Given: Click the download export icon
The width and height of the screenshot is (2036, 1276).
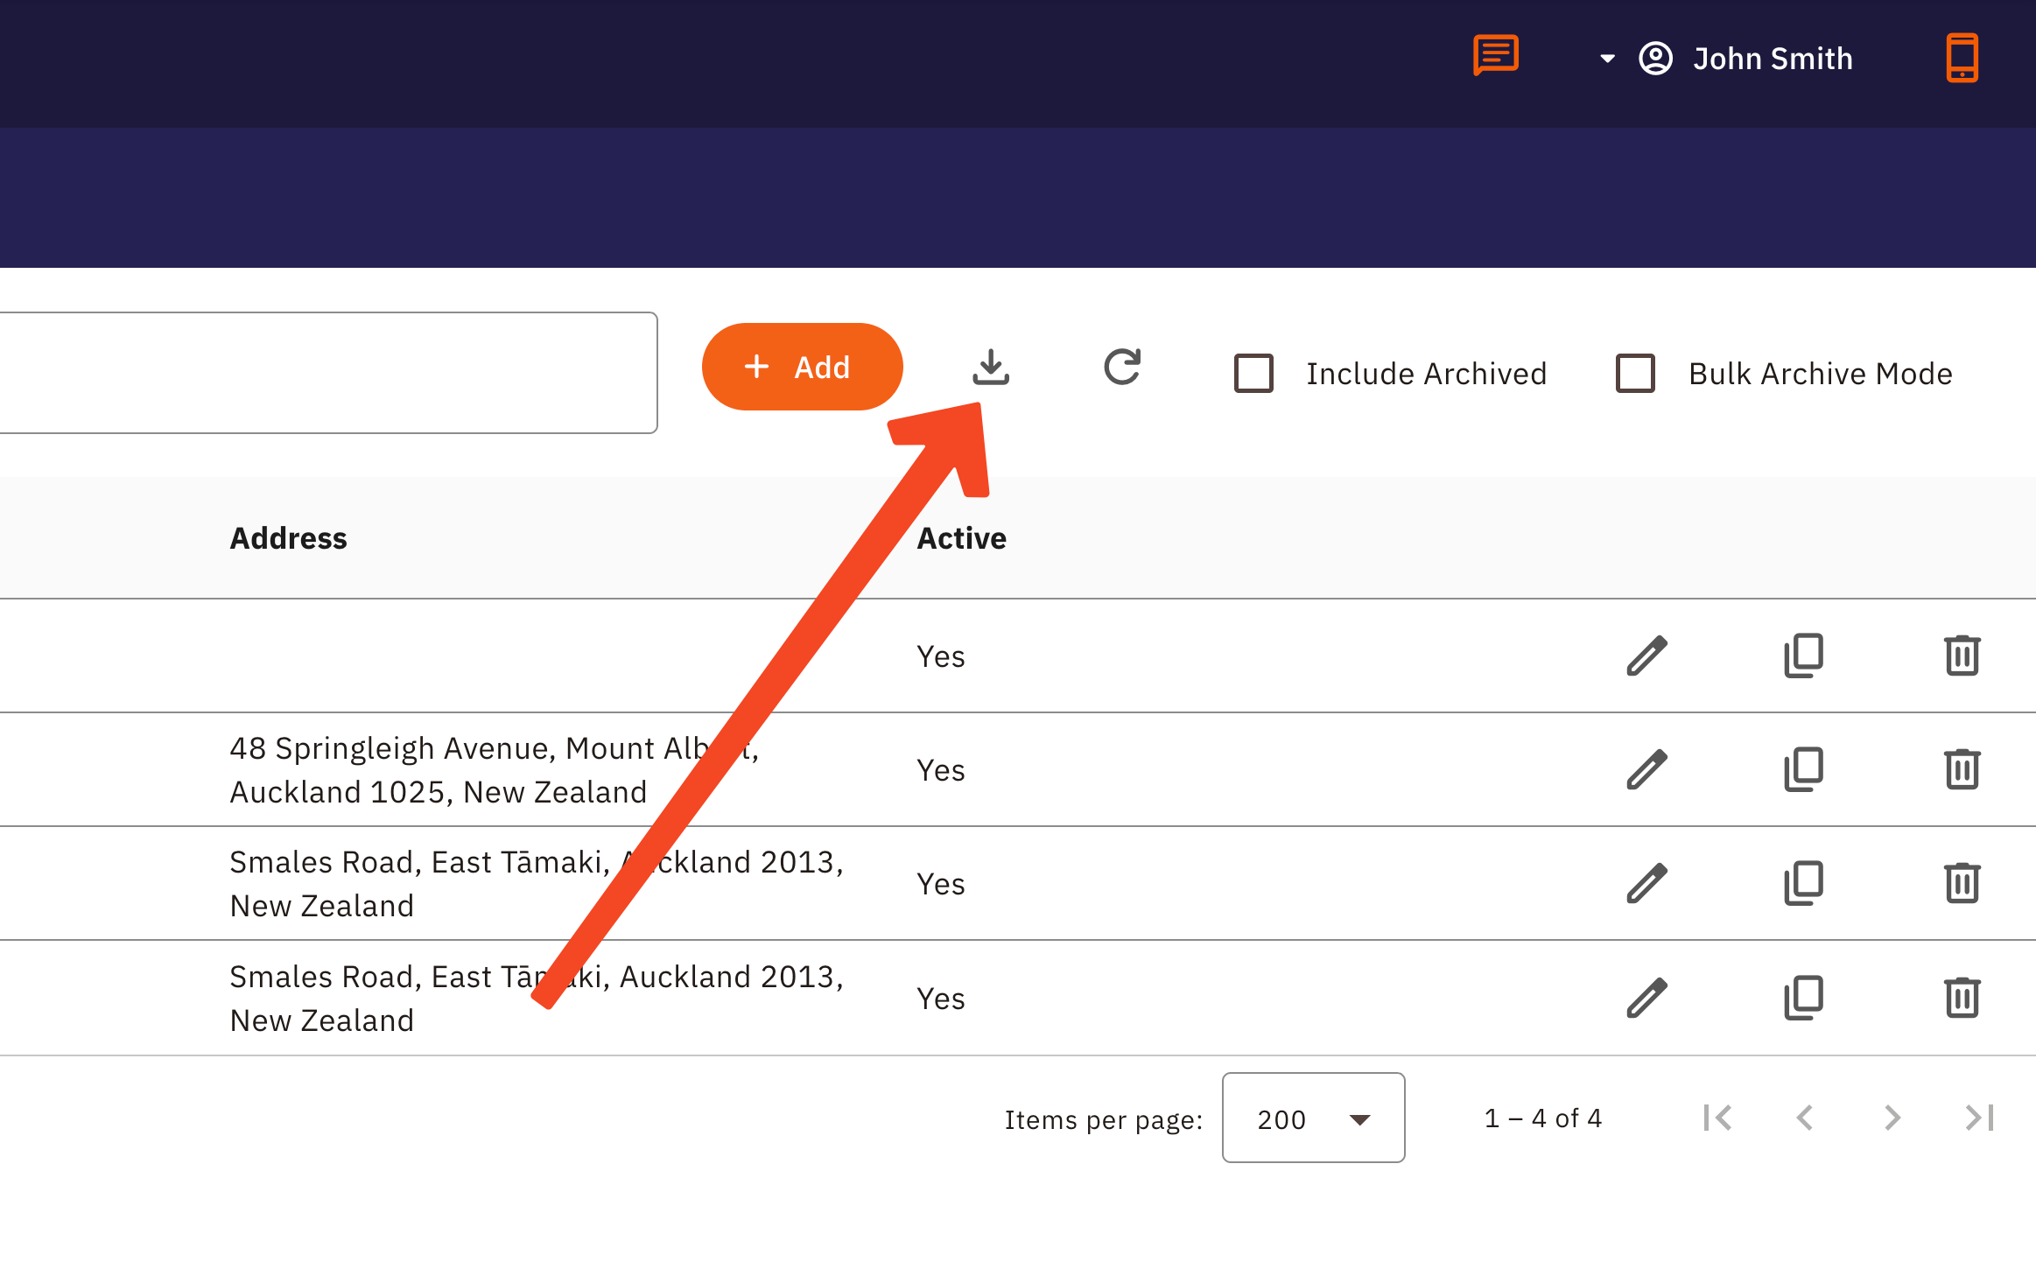Looking at the screenshot, I should (990, 368).
